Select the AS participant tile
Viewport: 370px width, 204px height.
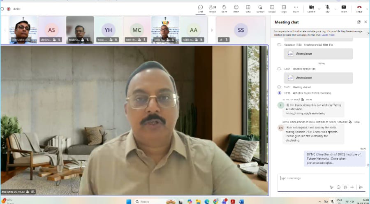(x=52, y=30)
